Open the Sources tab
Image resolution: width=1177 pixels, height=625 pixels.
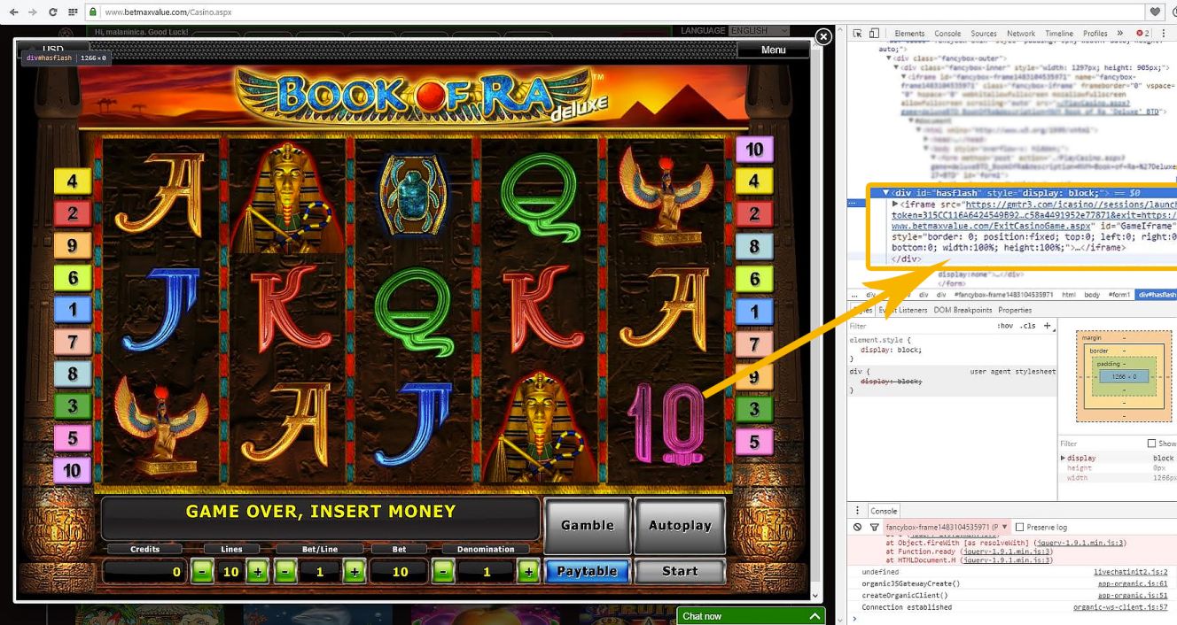pyautogui.click(x=984, y=34)
